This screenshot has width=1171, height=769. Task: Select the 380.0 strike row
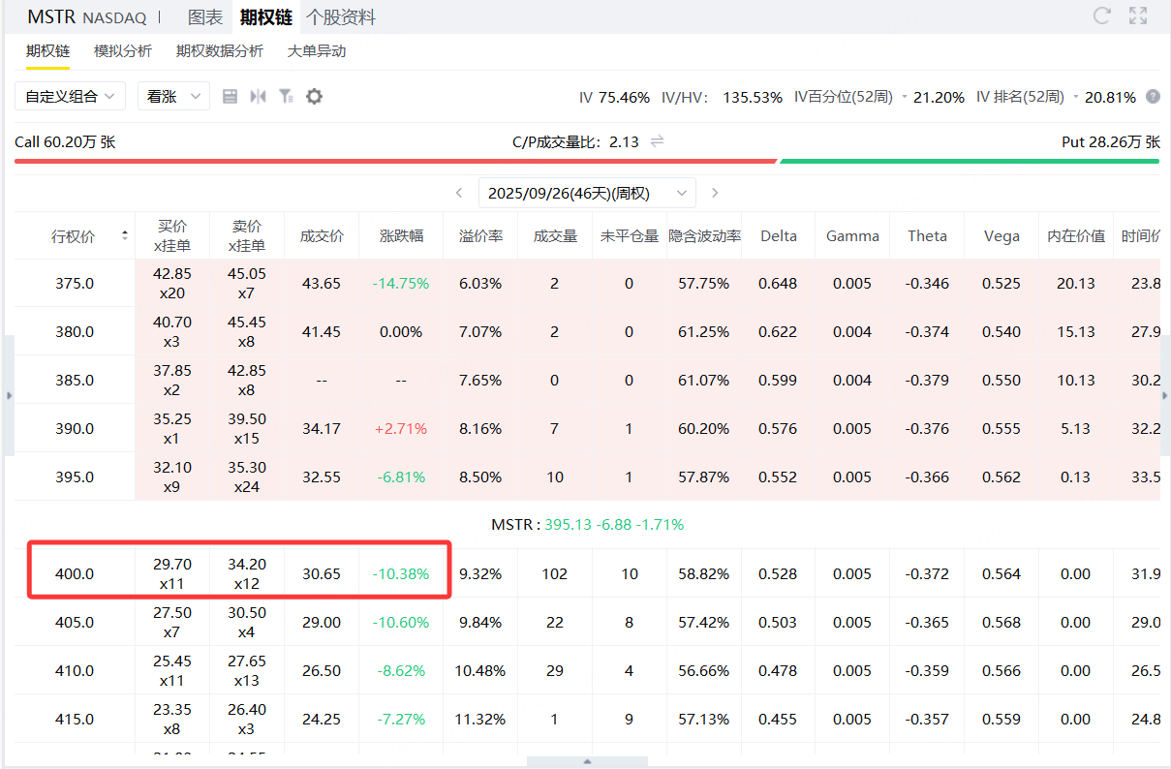pos(587,331)
